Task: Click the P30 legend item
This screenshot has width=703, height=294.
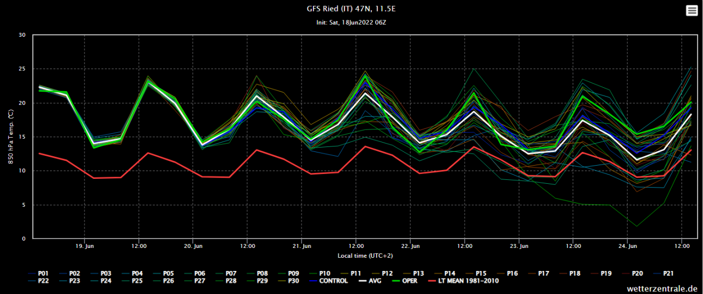Action: point(294,281)
